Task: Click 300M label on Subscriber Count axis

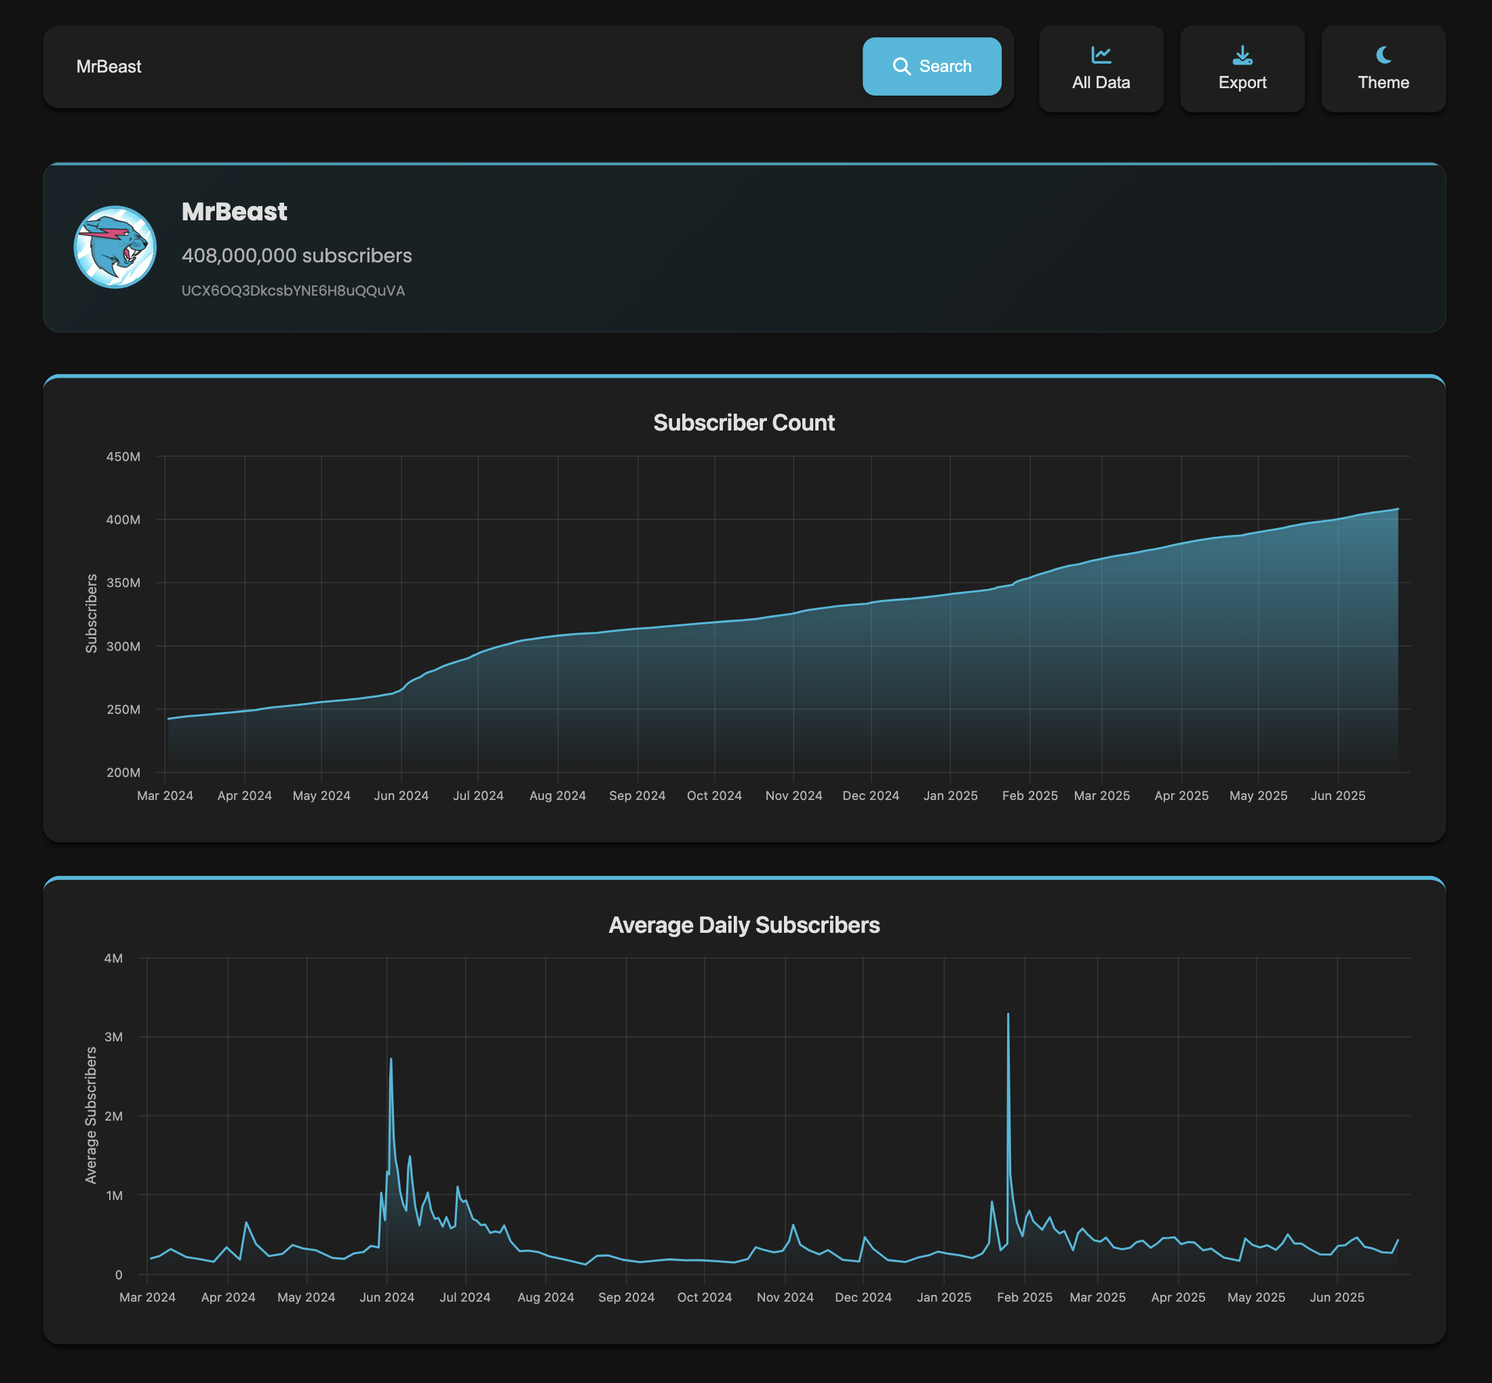Action: [x=123, y=646]
